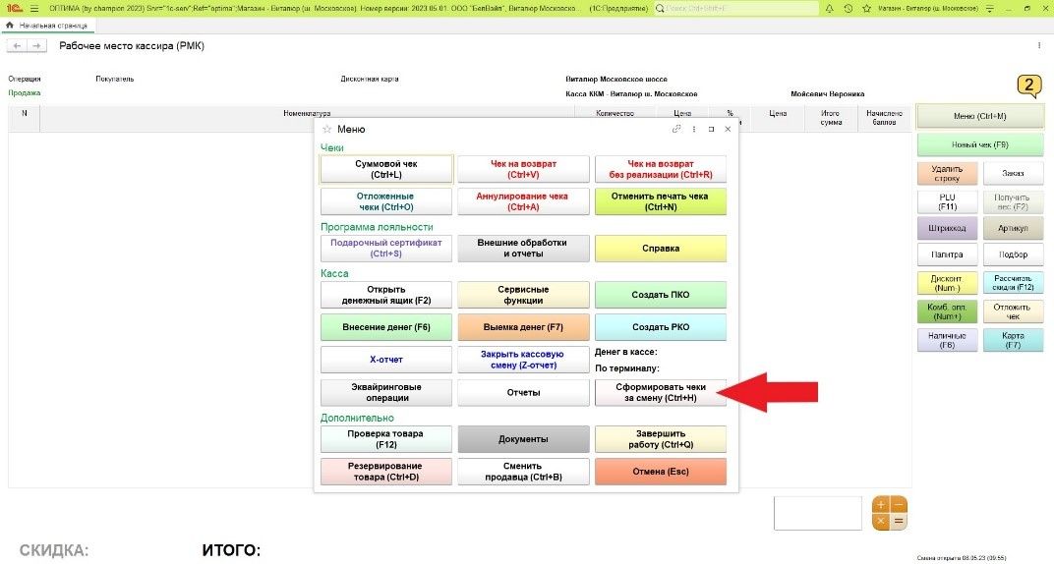
Task: Click the link icon in Меню dialog header
Action: (x=676, y=129)
